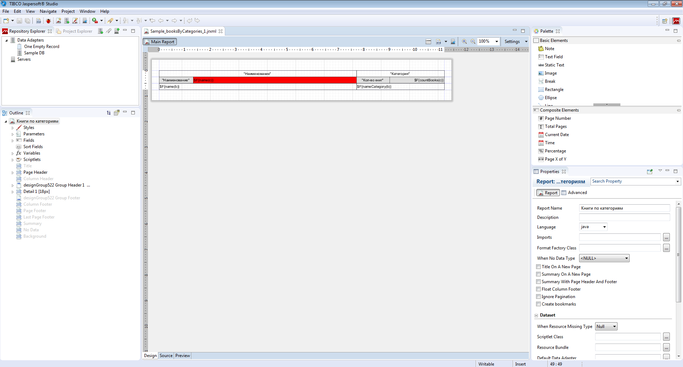Viewport: 683px width, 367px height.
Task: Click the Settings button in editor toolbar
Action: coord(512,42)
